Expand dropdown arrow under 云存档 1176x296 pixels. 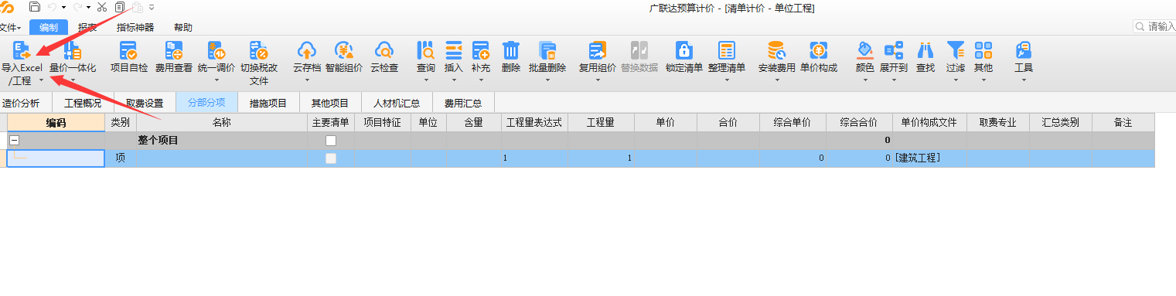(x=307, y=80)
